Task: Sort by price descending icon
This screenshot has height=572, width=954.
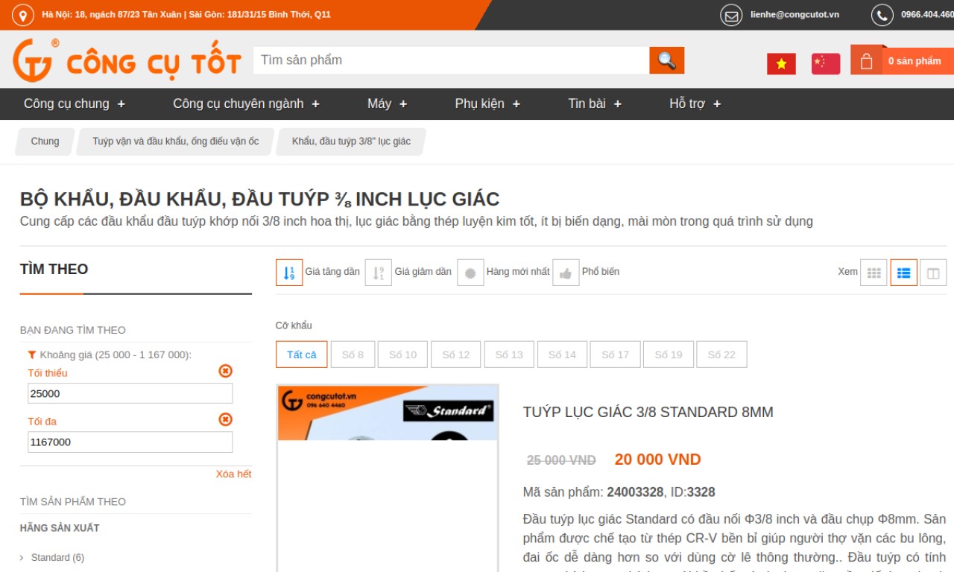Action: (379, 273)
